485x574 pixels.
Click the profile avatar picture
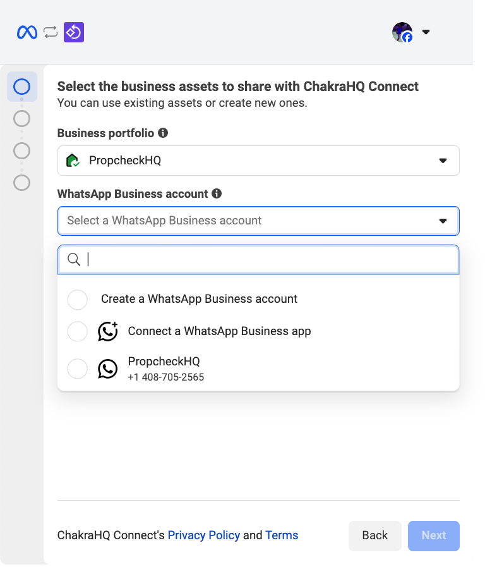point(402,32)
